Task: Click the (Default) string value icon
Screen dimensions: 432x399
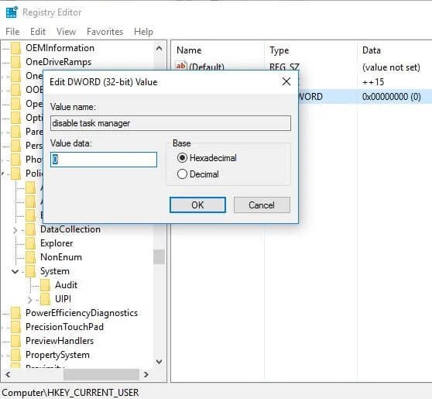Action: tap(181, 66)
